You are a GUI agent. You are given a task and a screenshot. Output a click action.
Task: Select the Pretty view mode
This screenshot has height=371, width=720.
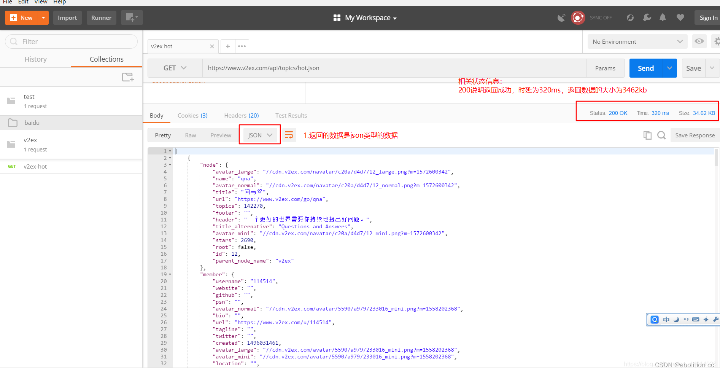pos(163,135)
